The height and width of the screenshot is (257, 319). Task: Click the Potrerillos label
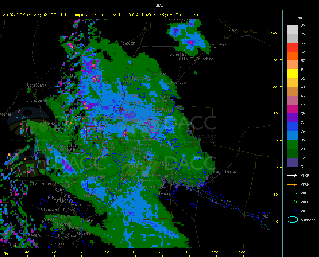pos(65,145)
